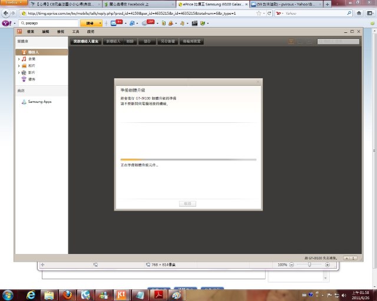Open a new Firefox tab with plus button

pos(328,4)
